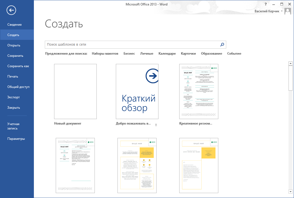Screen dimensions: 294x198
Task: Select the yellow MOO cover letter thumbnail
Action: tap(199, 166)
